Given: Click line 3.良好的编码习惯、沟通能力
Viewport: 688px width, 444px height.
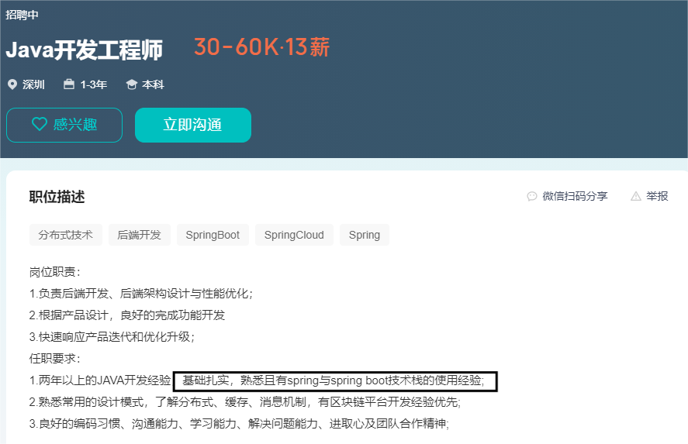Looking at the screenshot, I should 239,423.
